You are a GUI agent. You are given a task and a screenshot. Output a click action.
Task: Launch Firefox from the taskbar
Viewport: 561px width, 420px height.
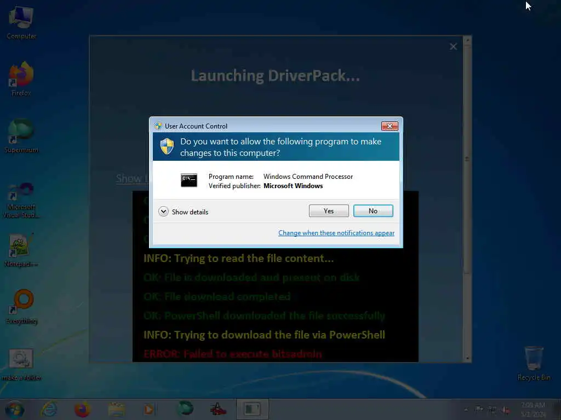[82, 409]
